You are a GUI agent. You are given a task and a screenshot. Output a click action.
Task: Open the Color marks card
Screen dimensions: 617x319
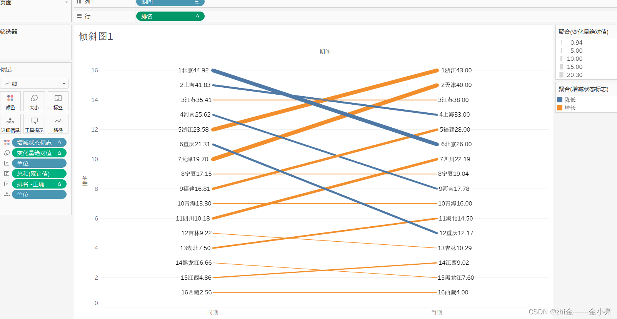coord(10,101)
